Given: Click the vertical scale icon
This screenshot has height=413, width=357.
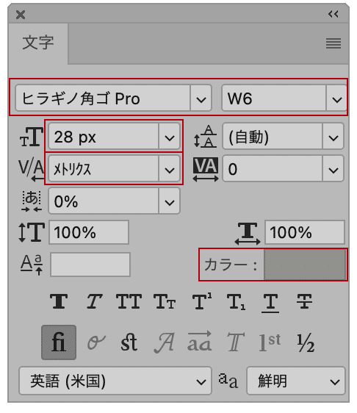Looking at the screenshot, I should click(x=32, y=232).
